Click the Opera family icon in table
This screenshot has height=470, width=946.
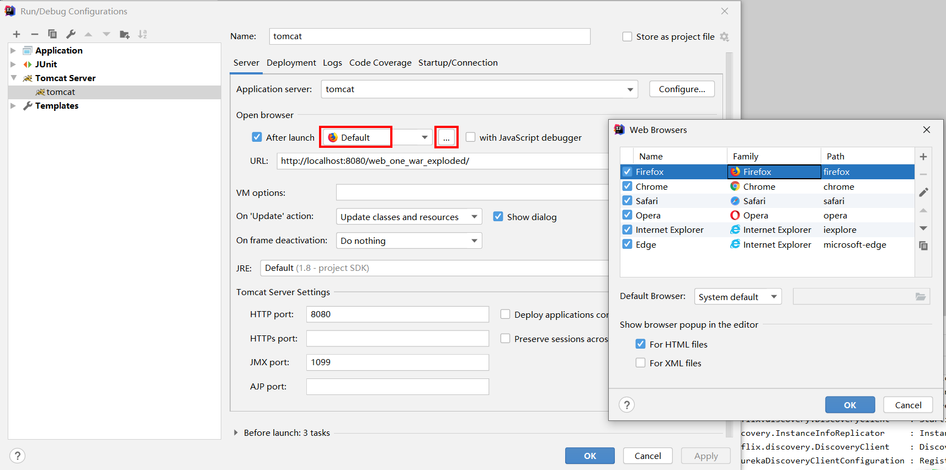point(735,215)
